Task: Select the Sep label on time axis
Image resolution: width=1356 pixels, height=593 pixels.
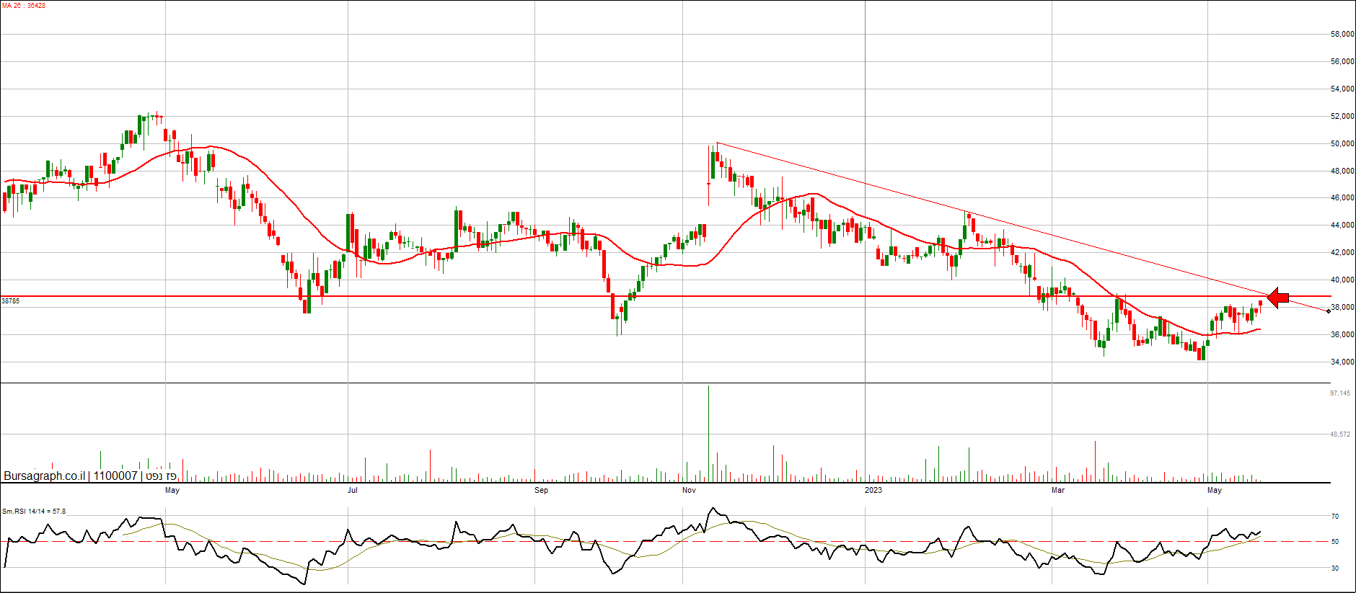Action: coord(541,491)
